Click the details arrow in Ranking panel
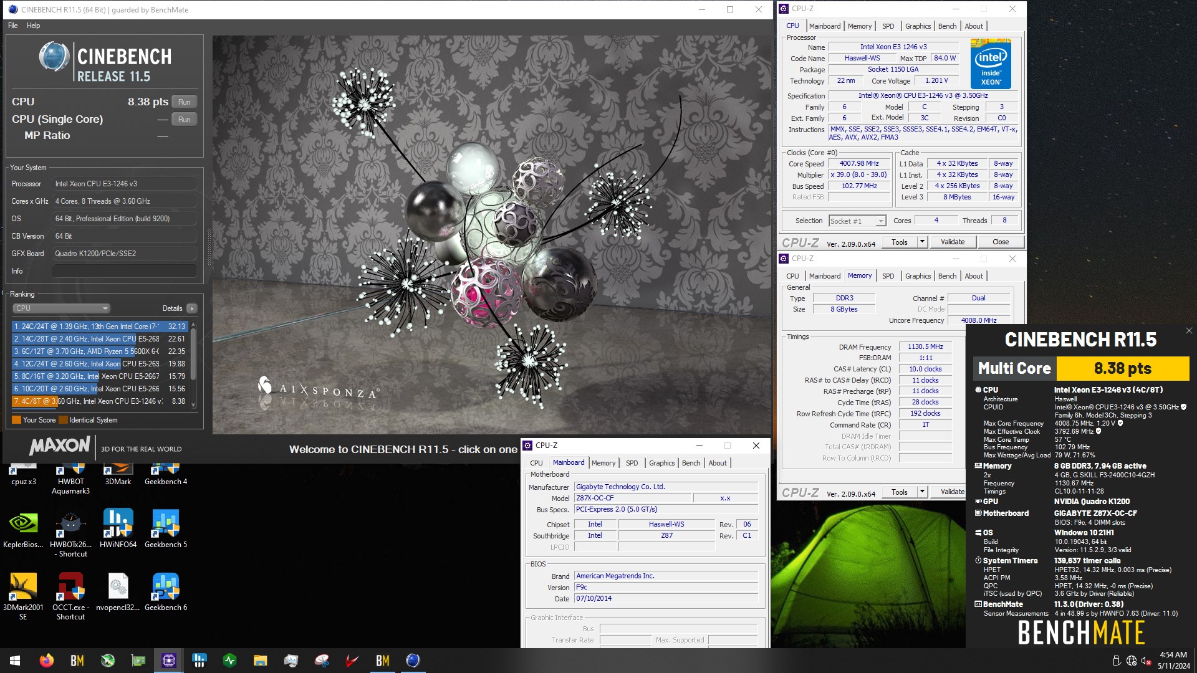 pyautogui.click(x=192, y=308)
